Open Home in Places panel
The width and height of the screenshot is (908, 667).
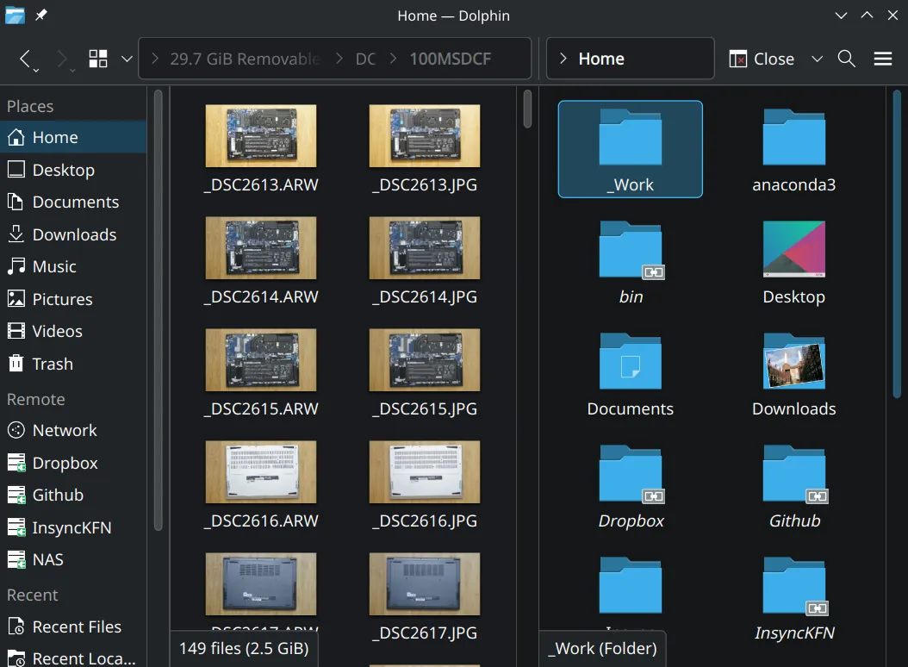73,137
